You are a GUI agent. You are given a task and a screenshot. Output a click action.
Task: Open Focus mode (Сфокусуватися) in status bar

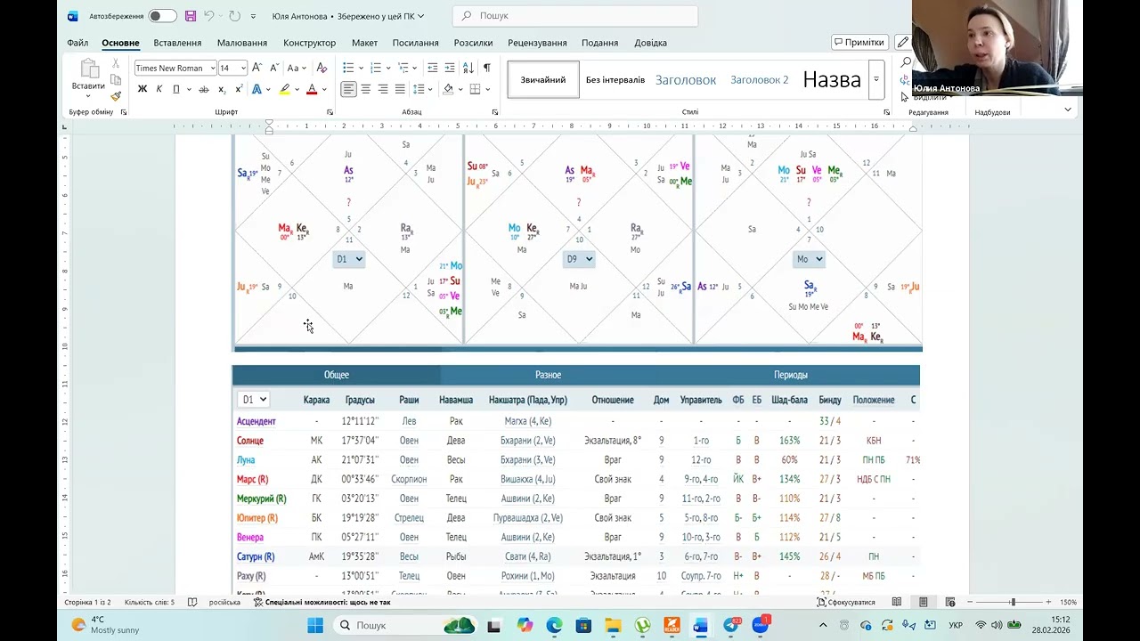click(x=846, y=603)
